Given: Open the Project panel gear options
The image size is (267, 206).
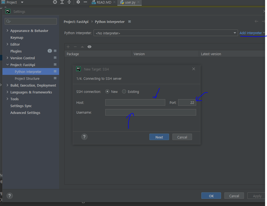Looking at the screenshot, I should (78, 2).
